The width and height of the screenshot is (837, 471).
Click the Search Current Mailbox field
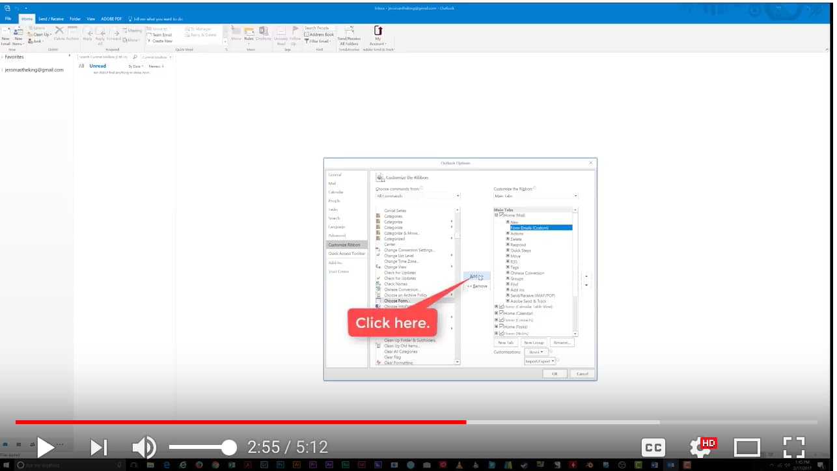[105, 58]
